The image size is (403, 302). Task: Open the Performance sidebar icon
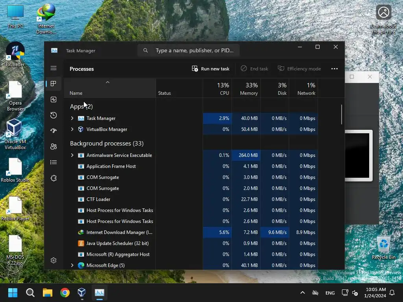coord(54,99)
